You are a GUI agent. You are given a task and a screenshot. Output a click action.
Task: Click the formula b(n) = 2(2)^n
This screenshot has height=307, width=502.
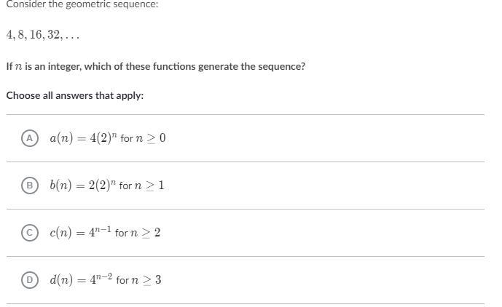(x=82, y=185)
